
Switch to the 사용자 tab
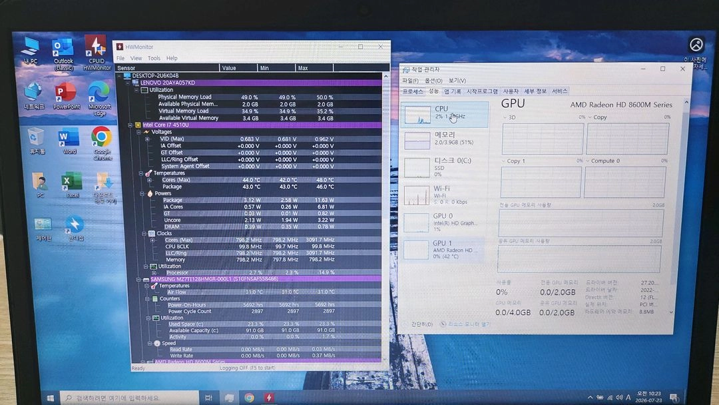[x=511, y=91]
